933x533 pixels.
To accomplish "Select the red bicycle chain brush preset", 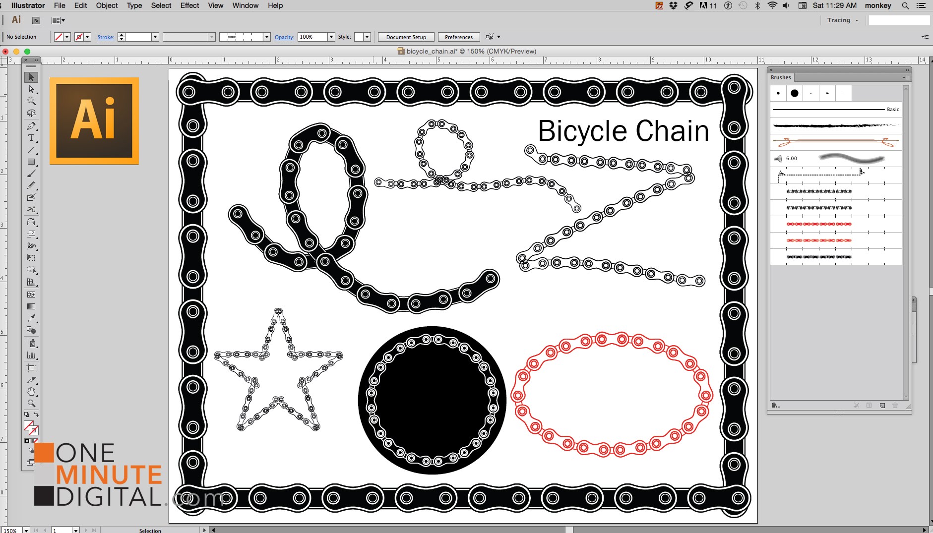I will click(x=818, y=224).
